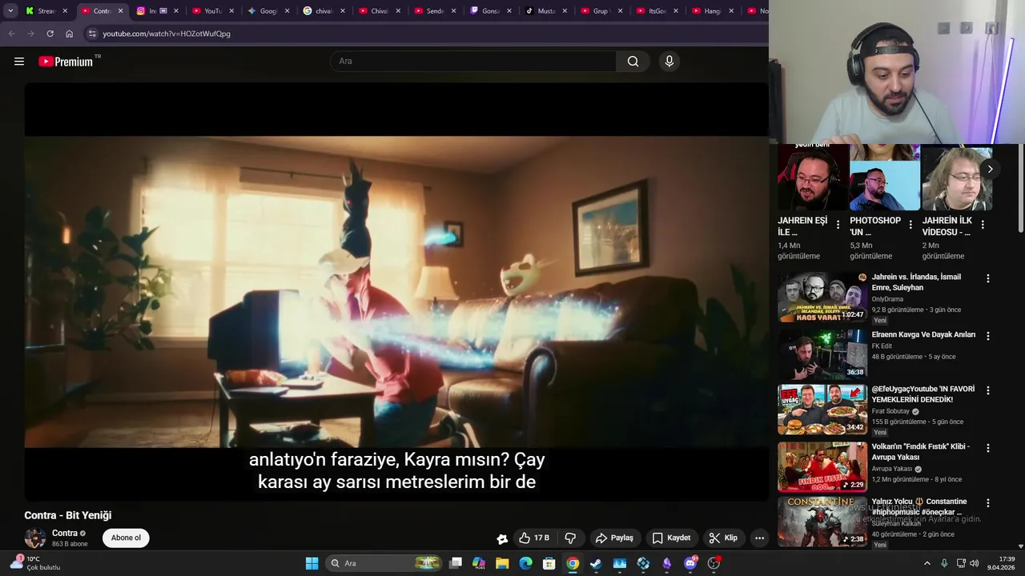The height and width of the screenshot is (576, 1025).
Task: Open more actions menu beside Klip
Action: click(x=759, y=538)
